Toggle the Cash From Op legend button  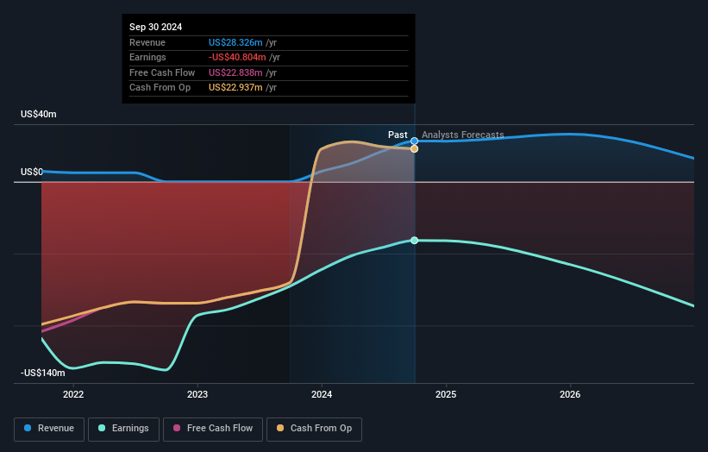tap(314, 429)
